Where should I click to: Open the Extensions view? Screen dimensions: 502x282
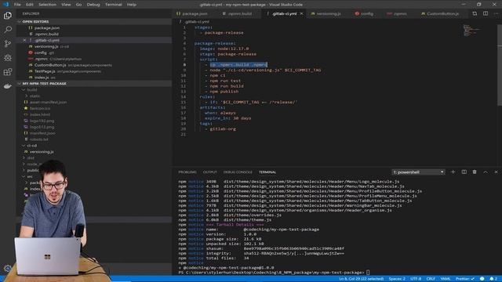[x=7, y=72]
